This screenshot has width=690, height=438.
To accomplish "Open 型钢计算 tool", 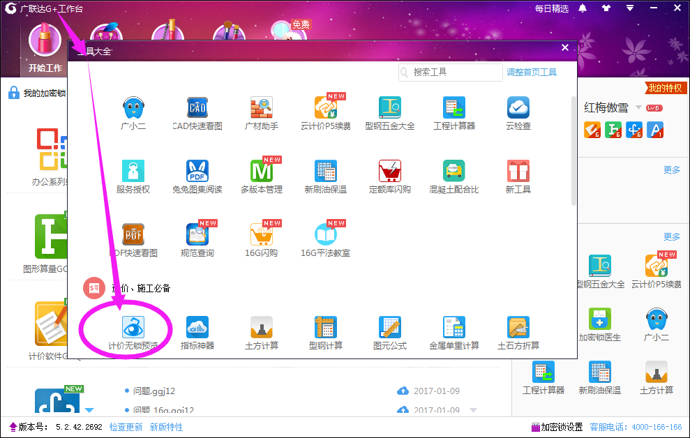I will pyautogui.click(x=326, y=333).
